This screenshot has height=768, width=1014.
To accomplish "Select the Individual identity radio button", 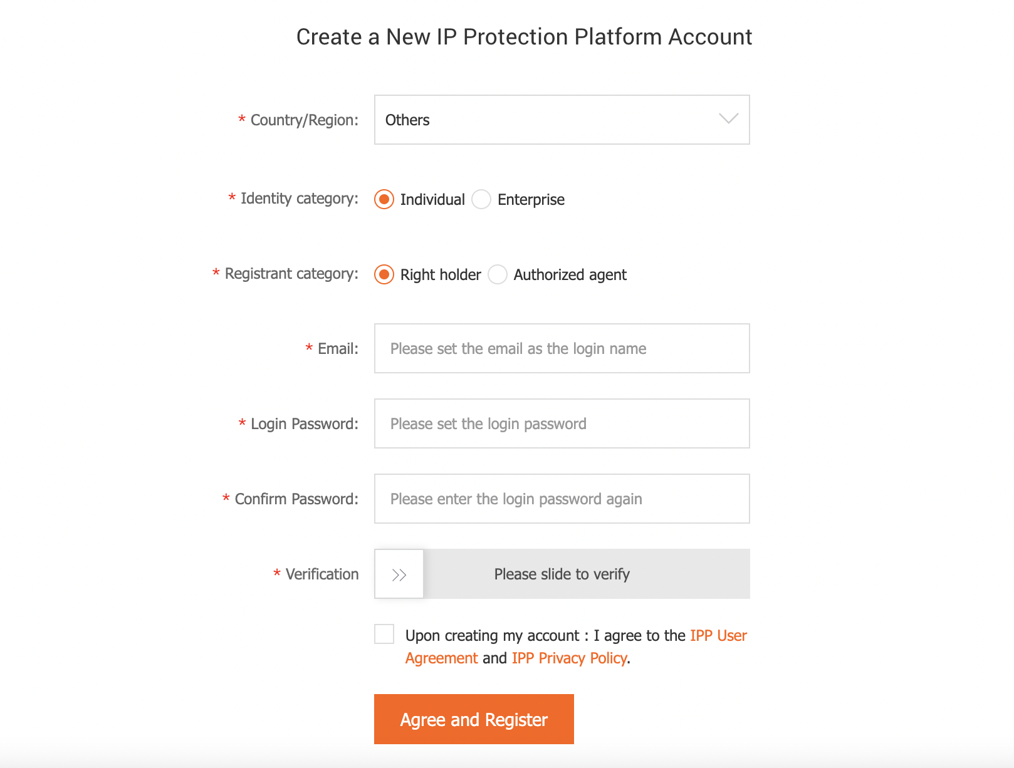I will coord(384,200).
